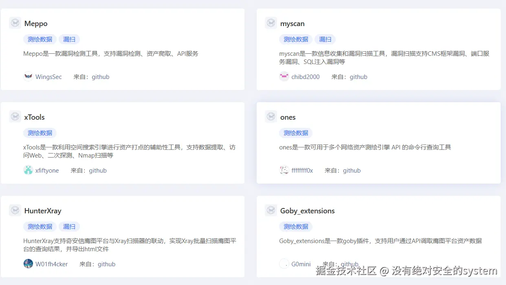Select 测绘数据 tag on ones card
Image resolution: width=506 pixels, height=285 pixels.
point(296,133)
